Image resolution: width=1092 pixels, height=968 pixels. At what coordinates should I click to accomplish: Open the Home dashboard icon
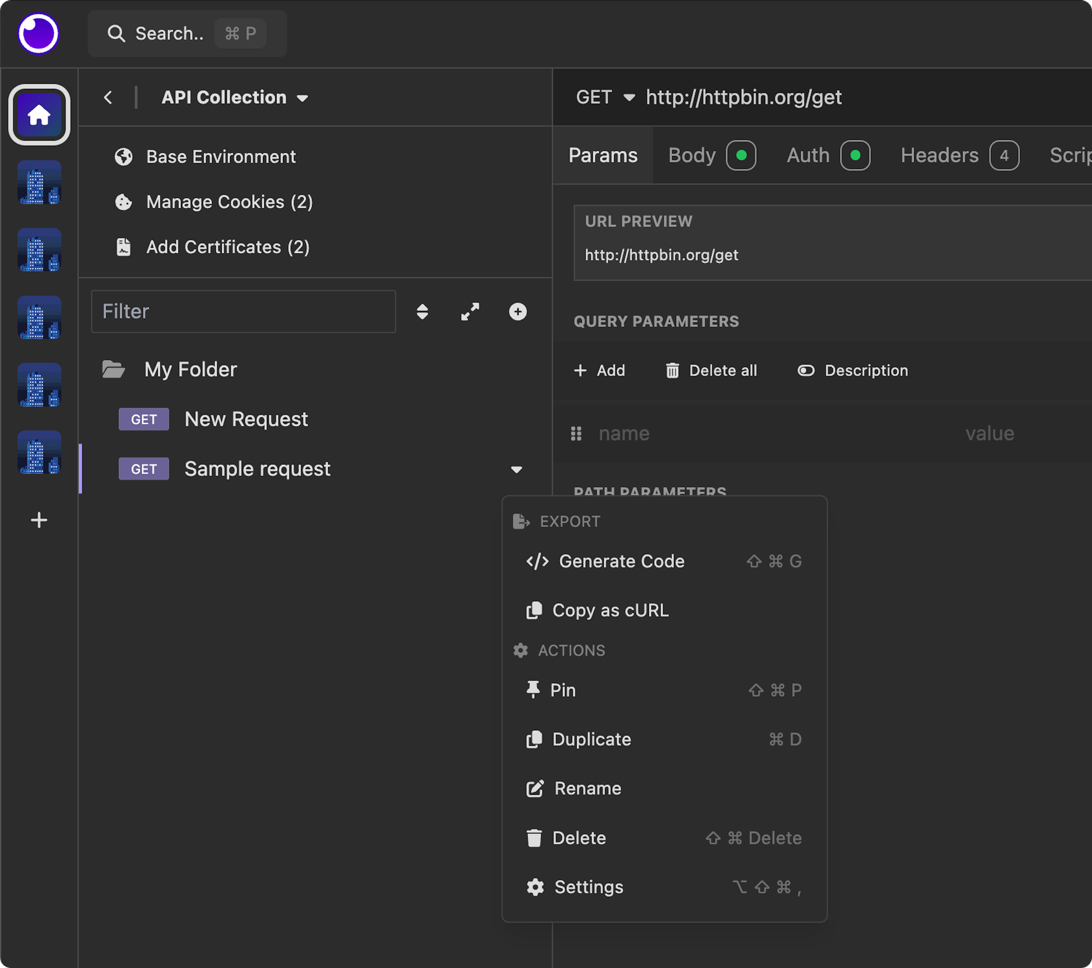[39, 115]
